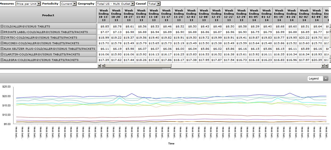Open the Periodicity dropdown set to Current
This screenshot has height=150, width=331.
[x=68, y=4]
